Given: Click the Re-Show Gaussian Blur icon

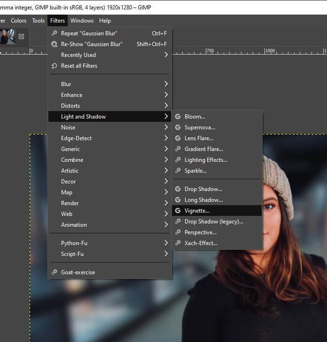Looking at the screenshot, I should pyautogui.click(x=54, y=44).
